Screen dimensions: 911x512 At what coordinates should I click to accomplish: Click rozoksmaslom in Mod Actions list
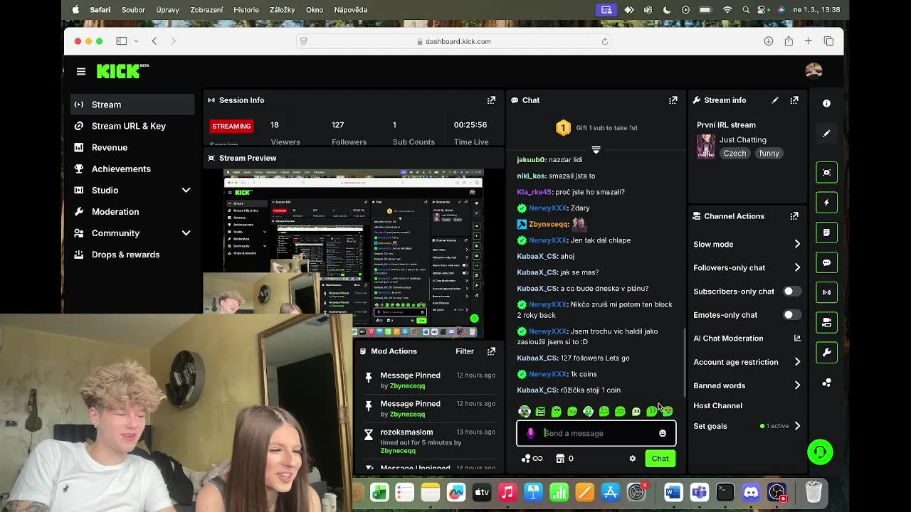point(406,432)
